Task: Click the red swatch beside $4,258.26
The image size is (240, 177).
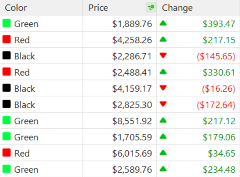Action: (x=7, y=40)
